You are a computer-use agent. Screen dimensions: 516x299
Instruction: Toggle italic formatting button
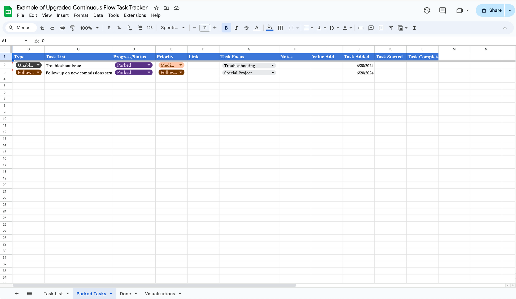tap(236, 28)
